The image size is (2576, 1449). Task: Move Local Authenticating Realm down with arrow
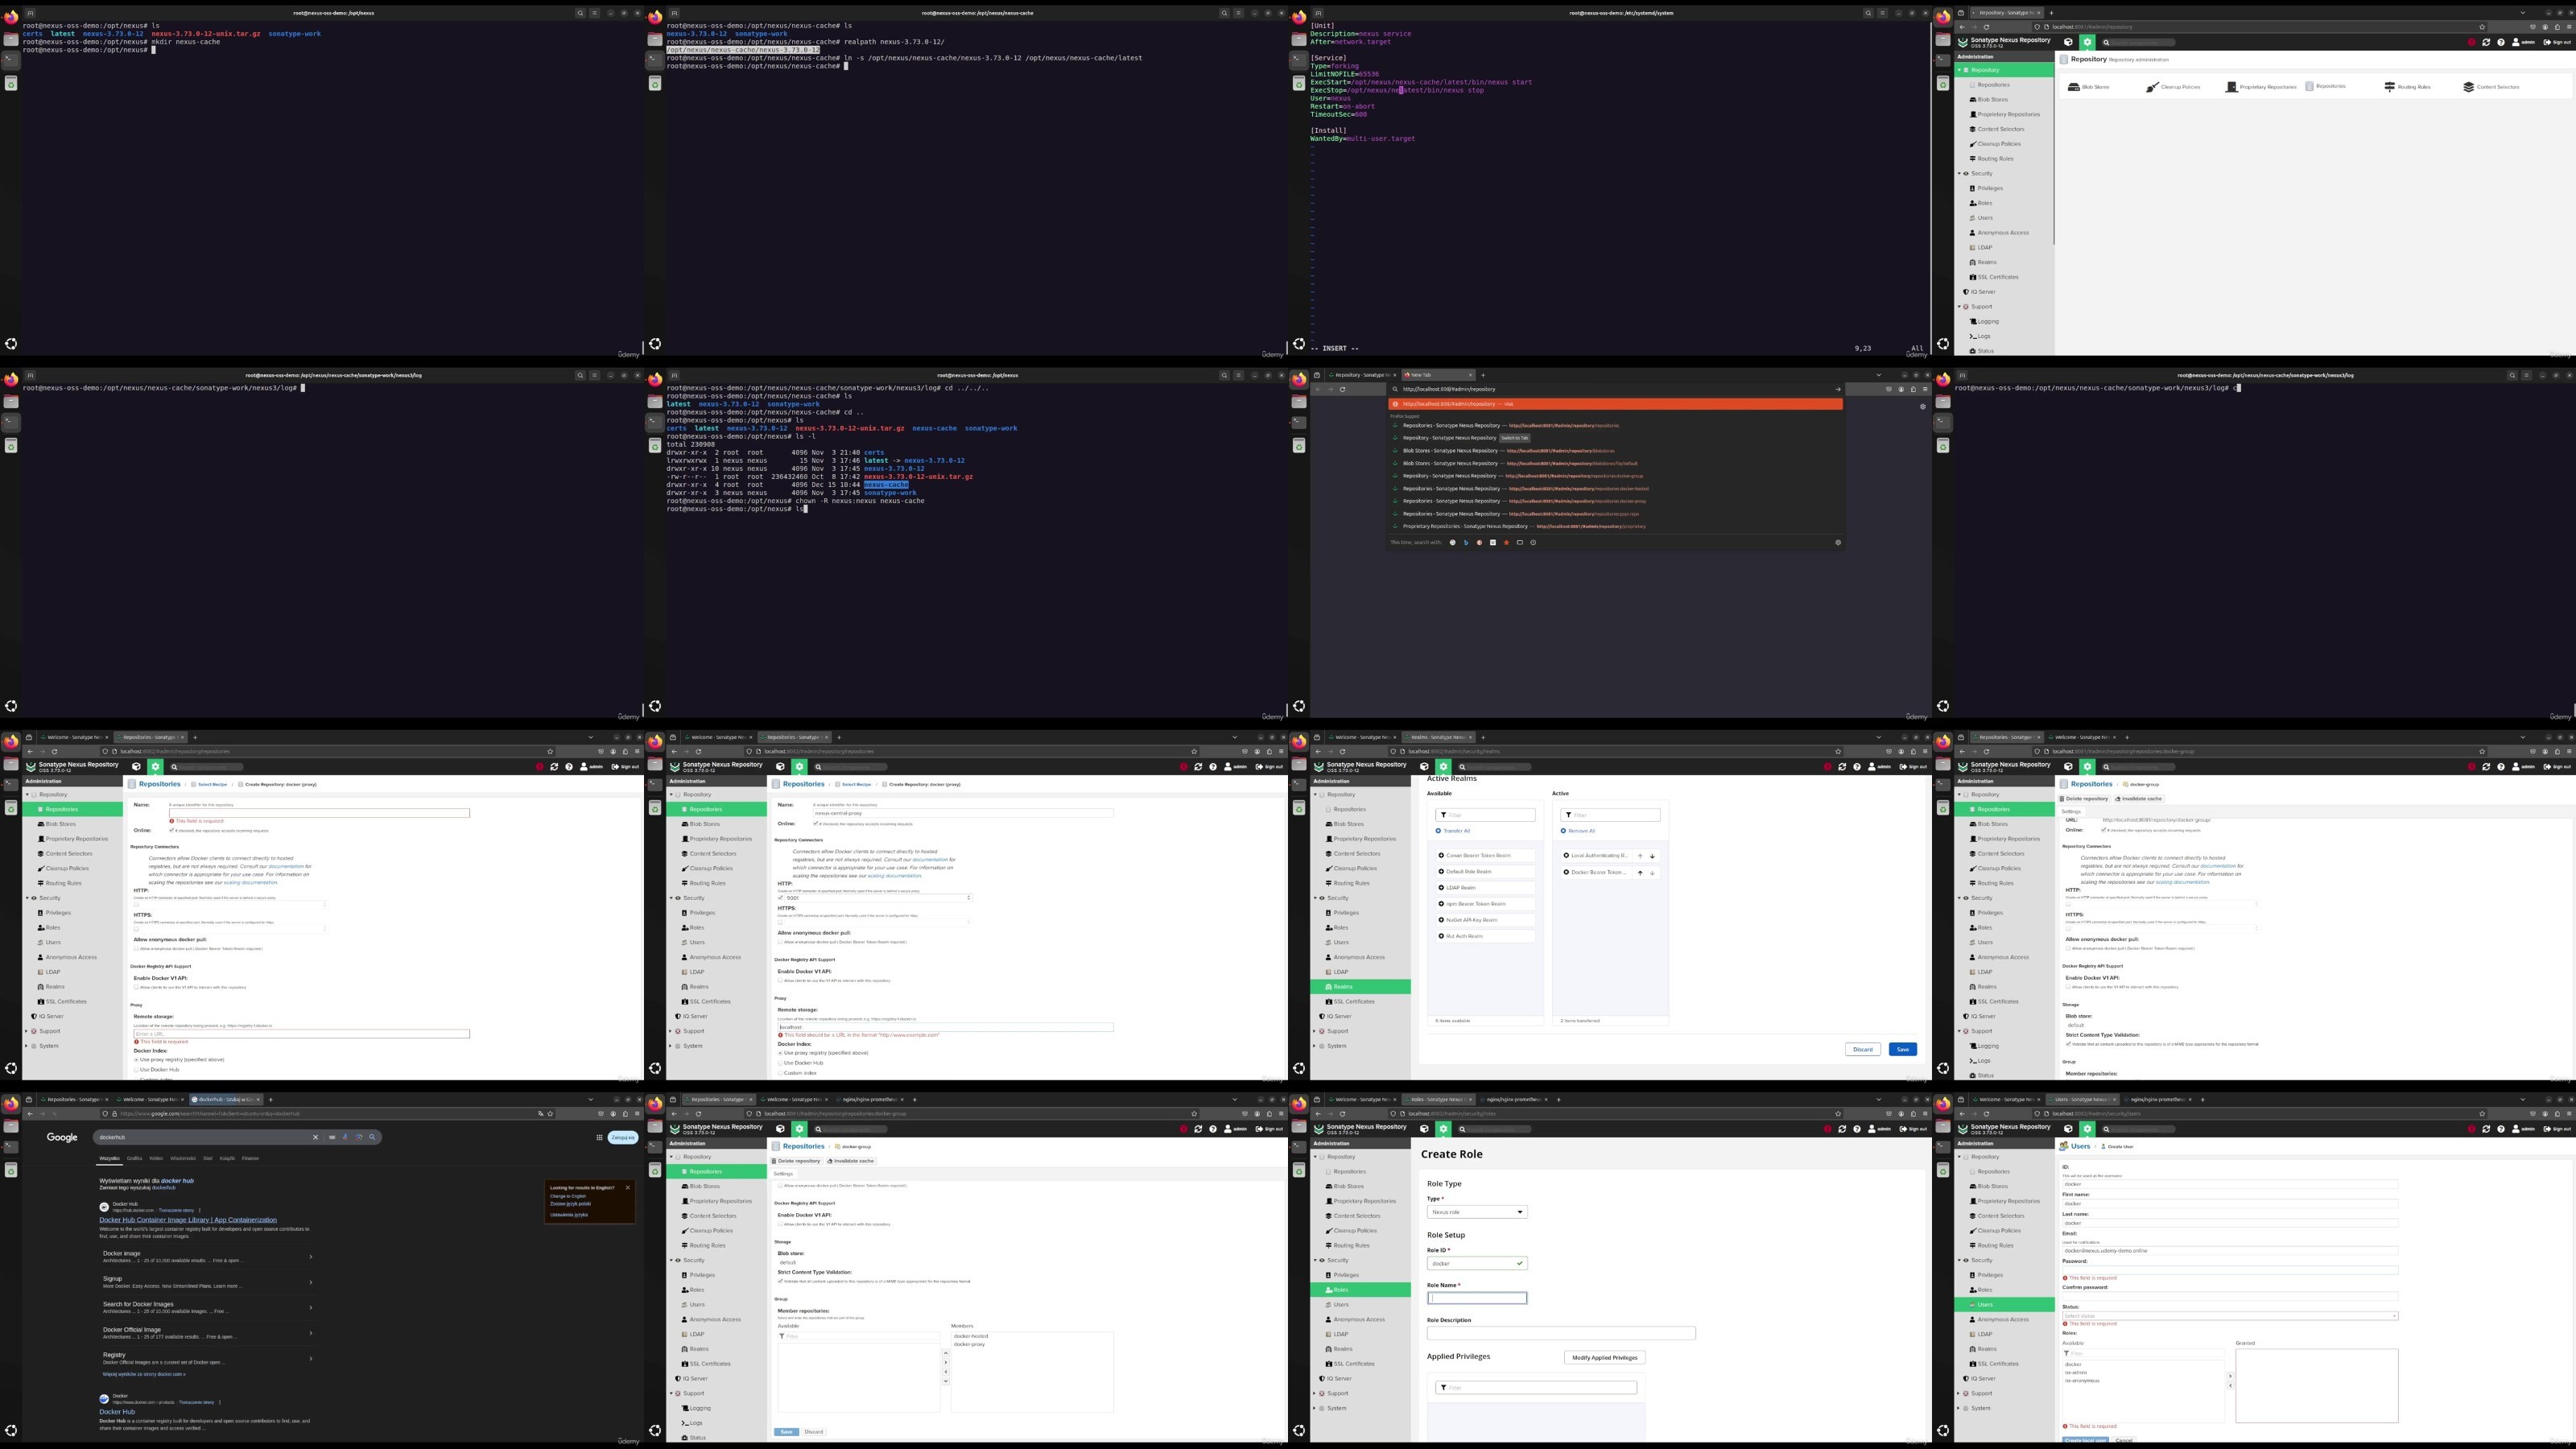1652,856
